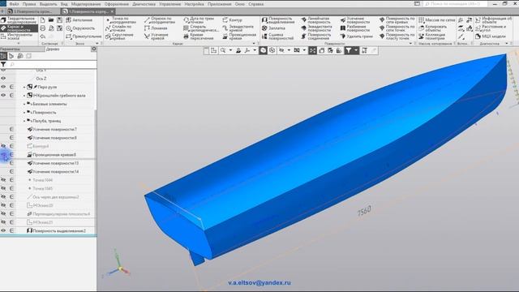The height and width of the screenshot is (292, 519).
Task: Open filter dropdown arrow in view toolbar
Action: (356, 50)
